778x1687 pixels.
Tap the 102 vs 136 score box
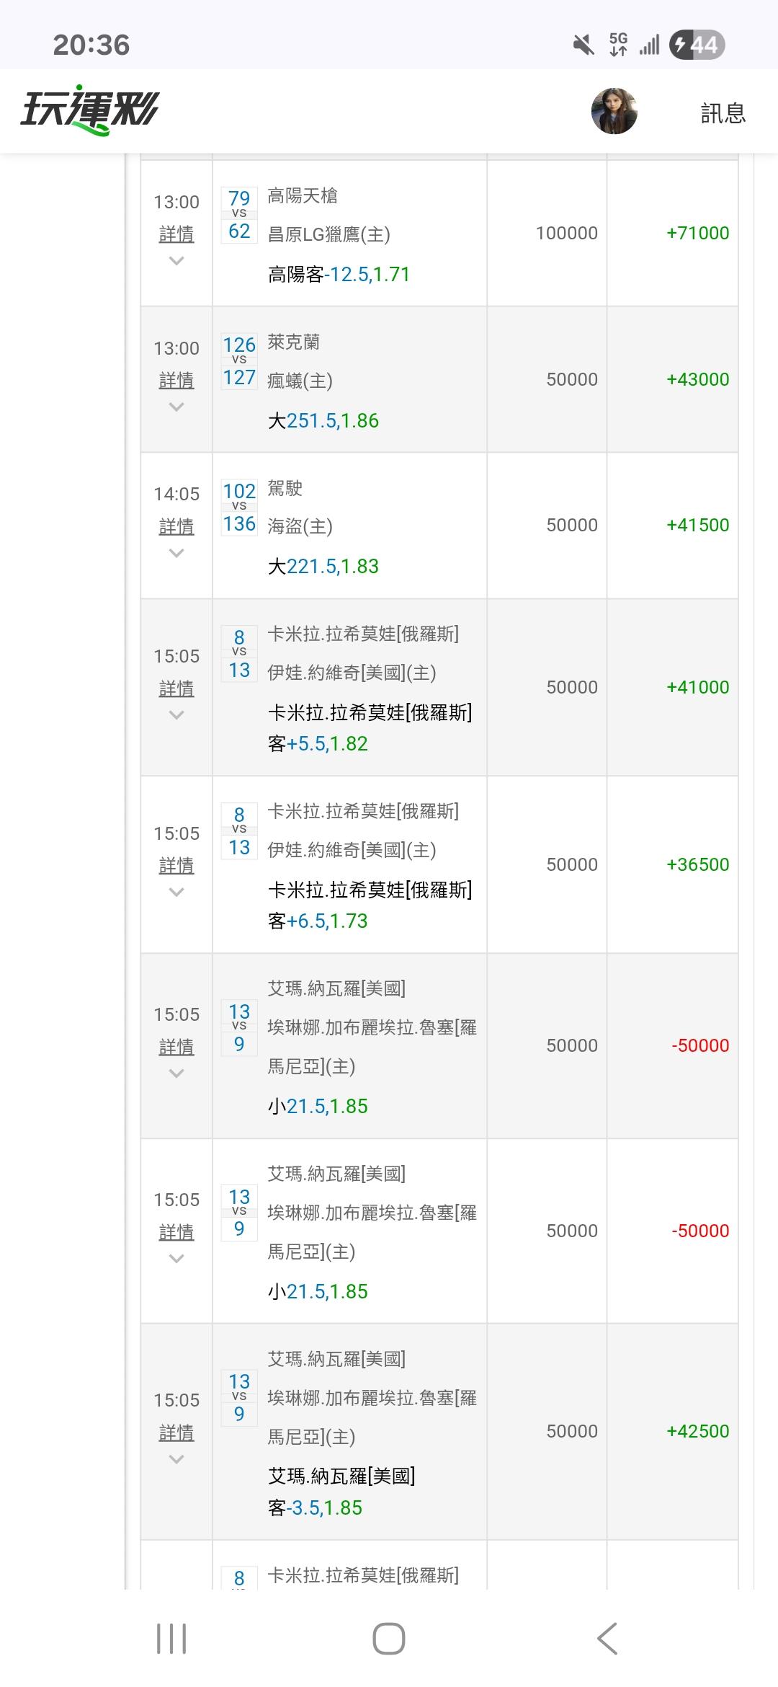pyautogui.click(x=239, y=508)
